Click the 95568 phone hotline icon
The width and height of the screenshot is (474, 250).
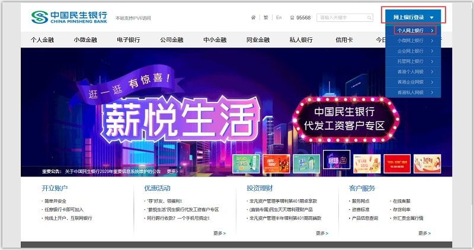tap(293, 18)
